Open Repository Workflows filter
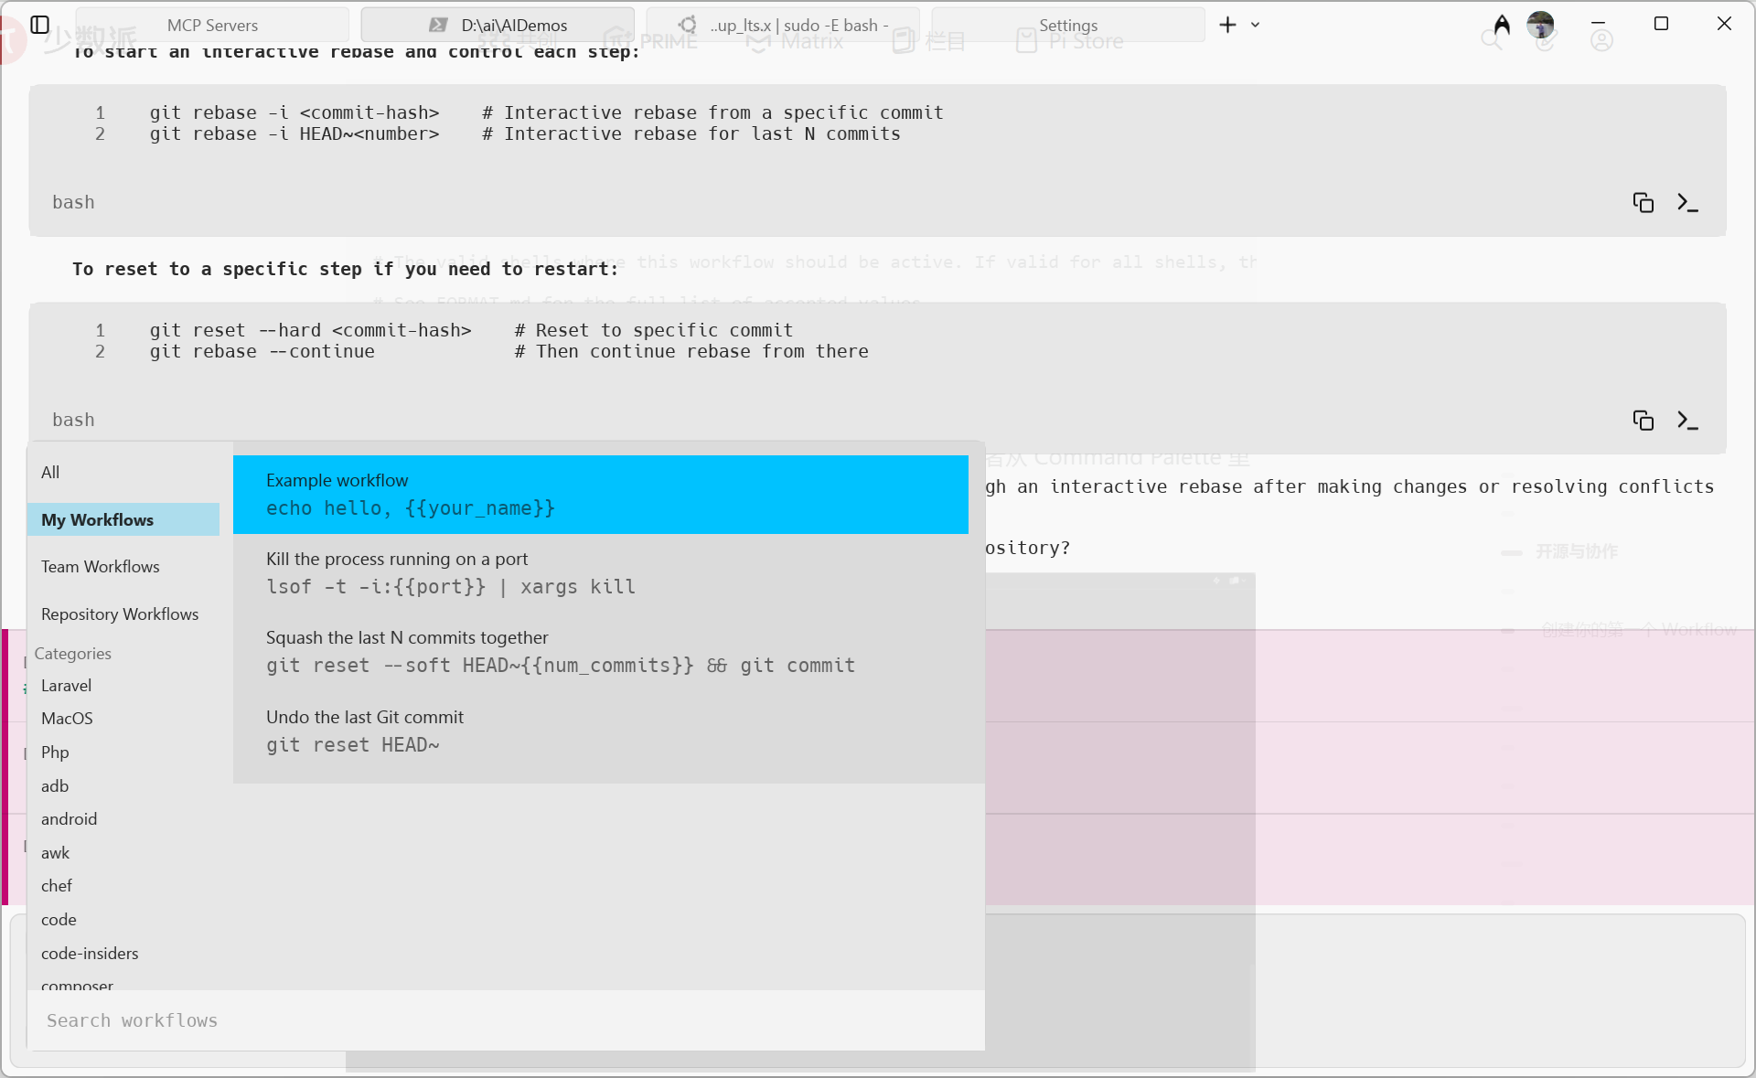Viewport: 1756px width, 1078px height. 120,614
